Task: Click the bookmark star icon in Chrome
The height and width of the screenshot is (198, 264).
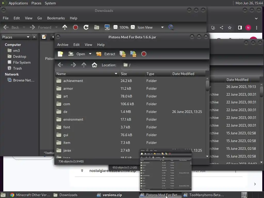Action: point(230,28)
